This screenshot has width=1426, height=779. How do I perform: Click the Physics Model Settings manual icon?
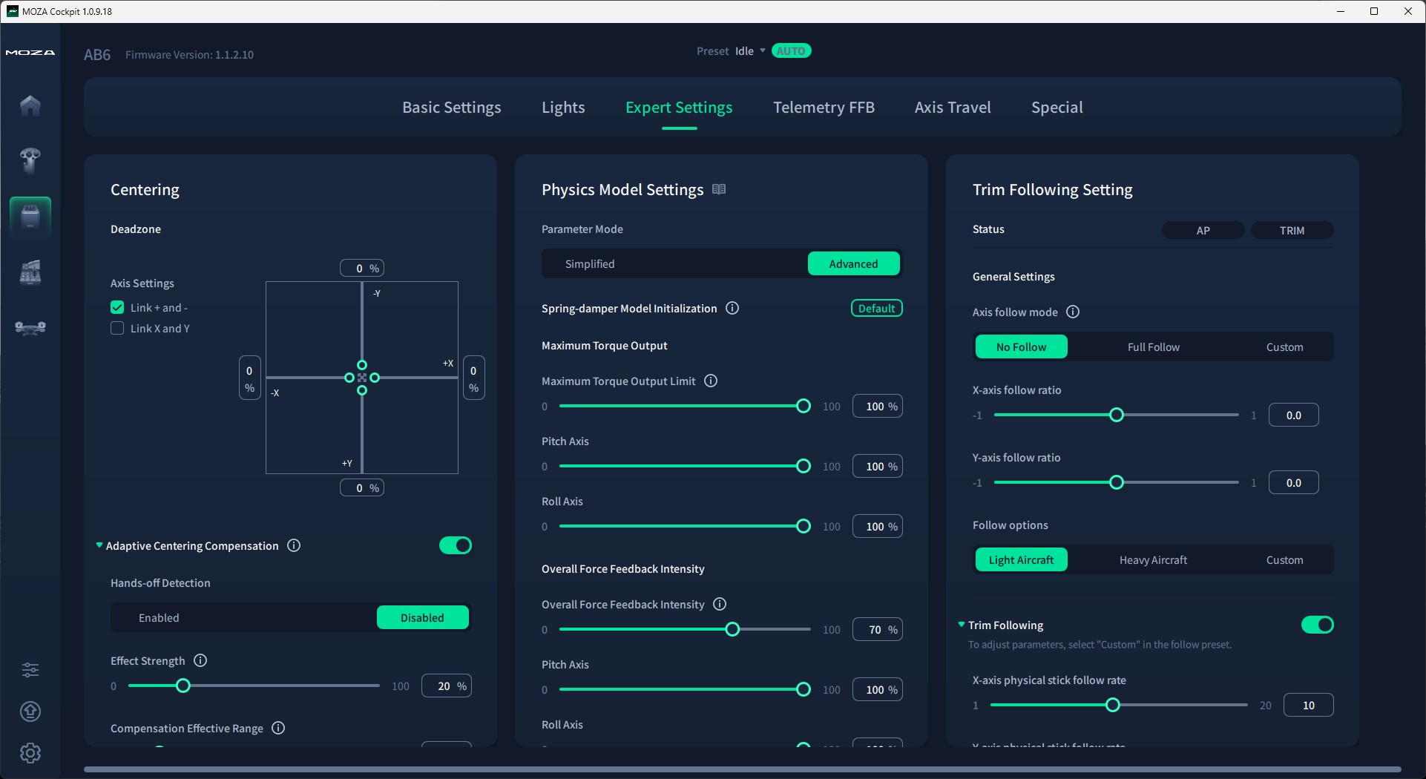(719, 189)
